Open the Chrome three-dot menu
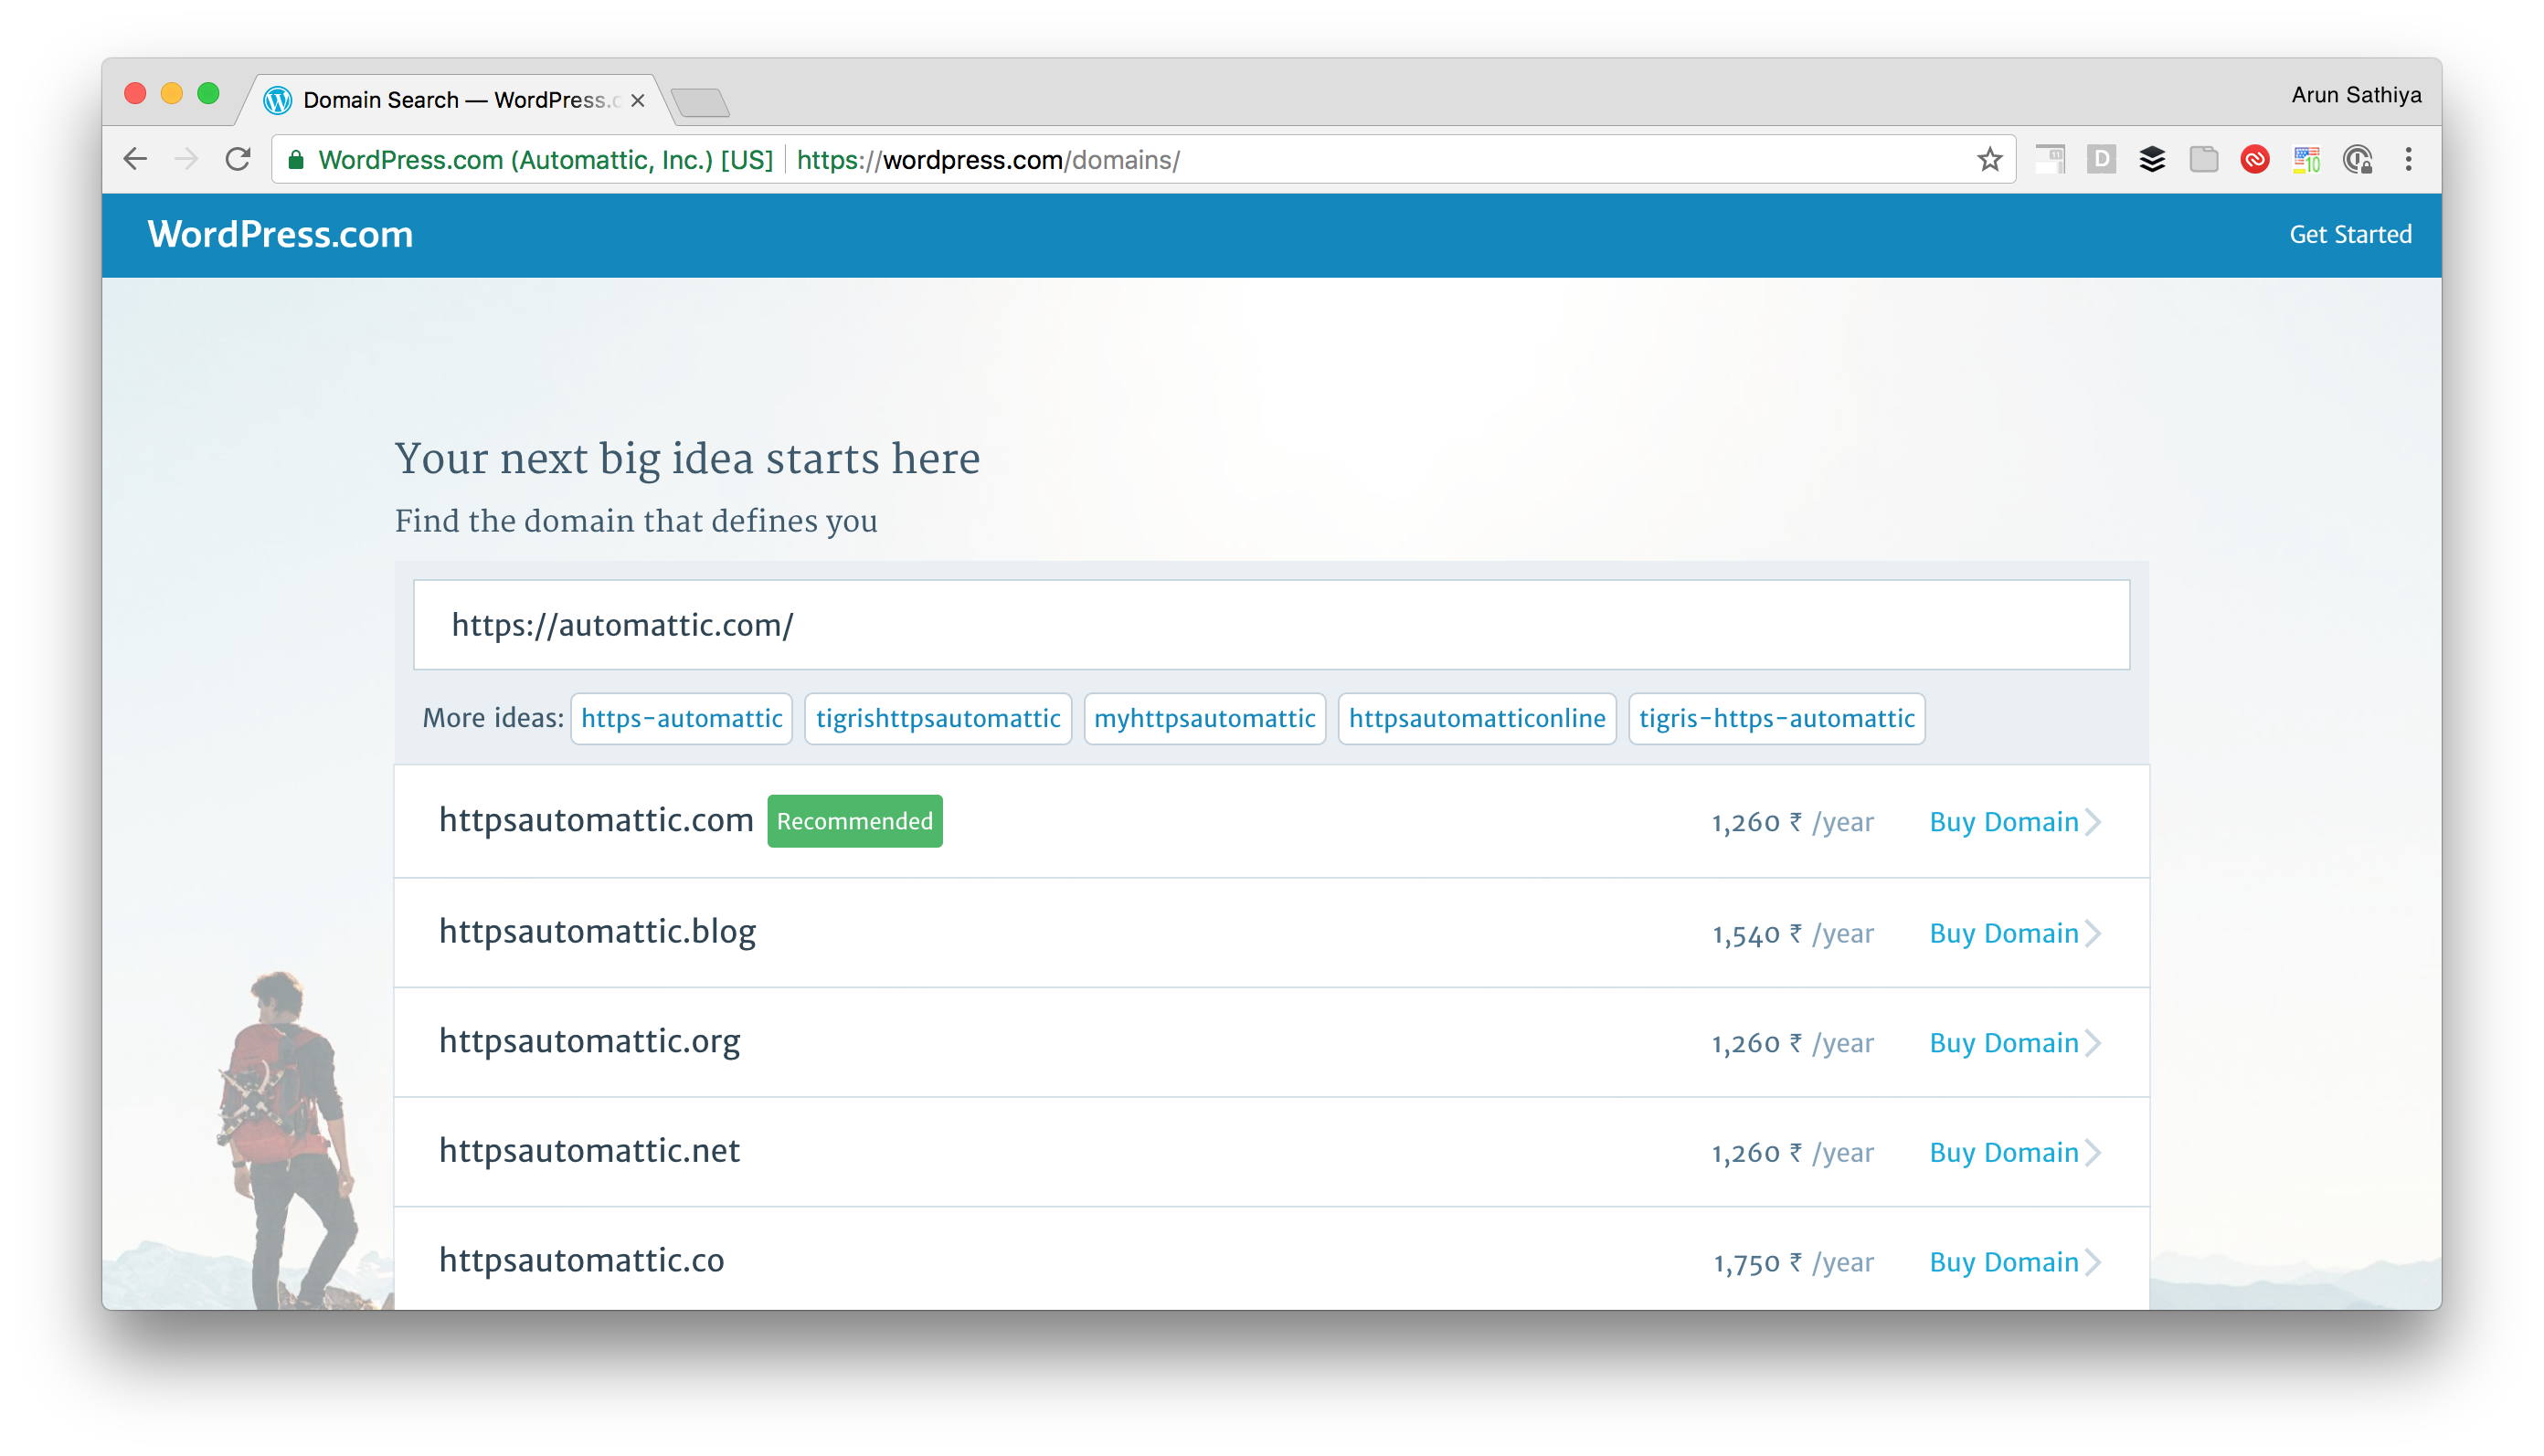 [2409, 160]
